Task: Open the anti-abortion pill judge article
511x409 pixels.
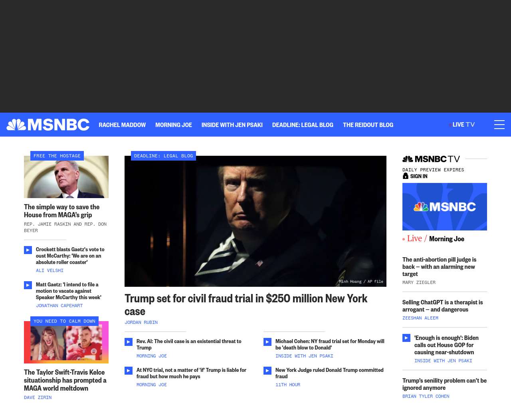Action: pos(439,267)
